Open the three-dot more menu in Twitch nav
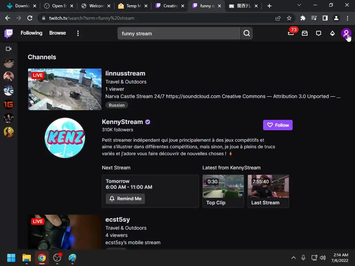Image resolution: width=355 pixels, height=266 pixels. tap(78, 34)
